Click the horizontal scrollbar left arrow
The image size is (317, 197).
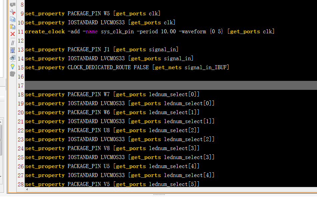tap(27, 189)
